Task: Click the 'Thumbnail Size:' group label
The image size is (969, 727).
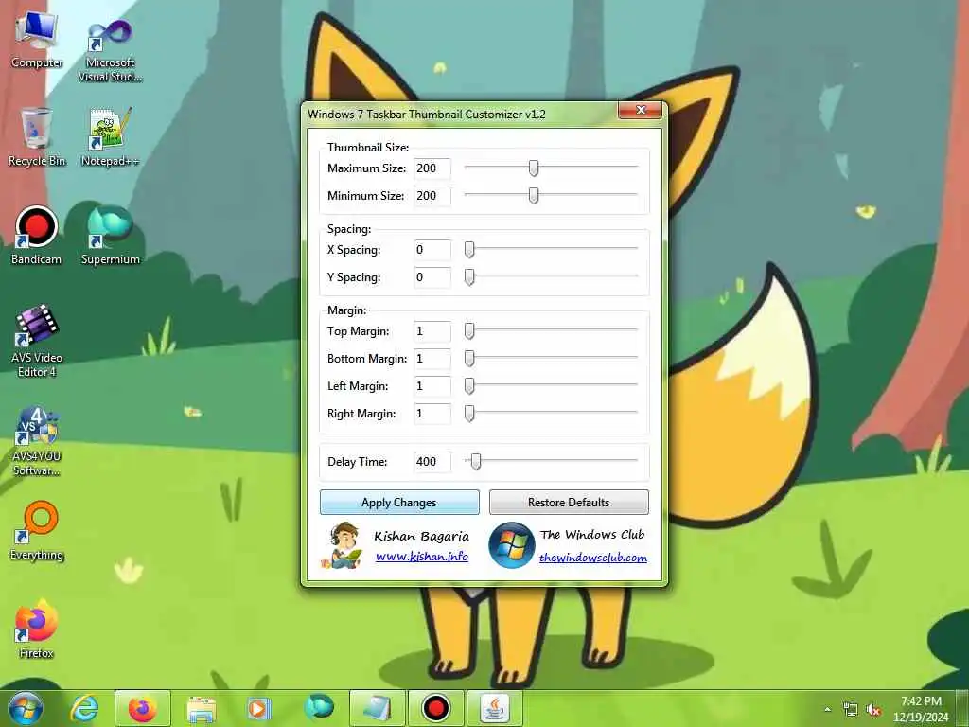Action: (368, 147)
